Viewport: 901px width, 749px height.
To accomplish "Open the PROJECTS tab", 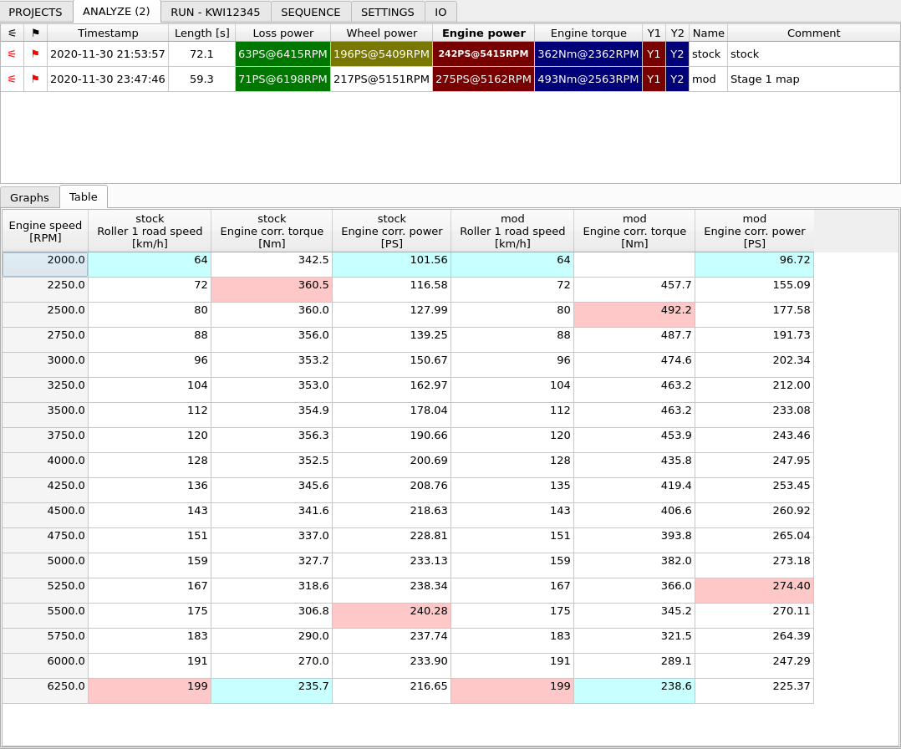I will pos(36,12).
